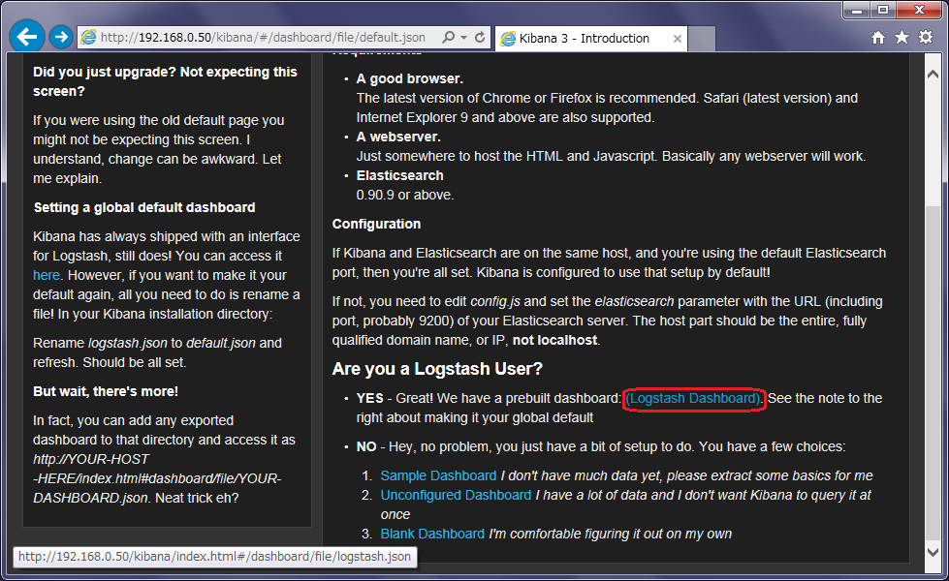Image resolution: width=949 pixels, height=581 pixels.
Task: Open a new blank tab
Action: [x=702, y=39]
